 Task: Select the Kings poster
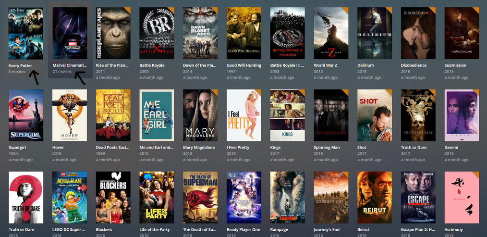click(x=287, y=115)
